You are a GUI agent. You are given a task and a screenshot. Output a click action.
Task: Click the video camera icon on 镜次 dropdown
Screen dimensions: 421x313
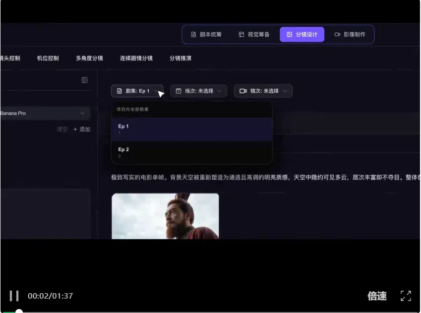243,91
